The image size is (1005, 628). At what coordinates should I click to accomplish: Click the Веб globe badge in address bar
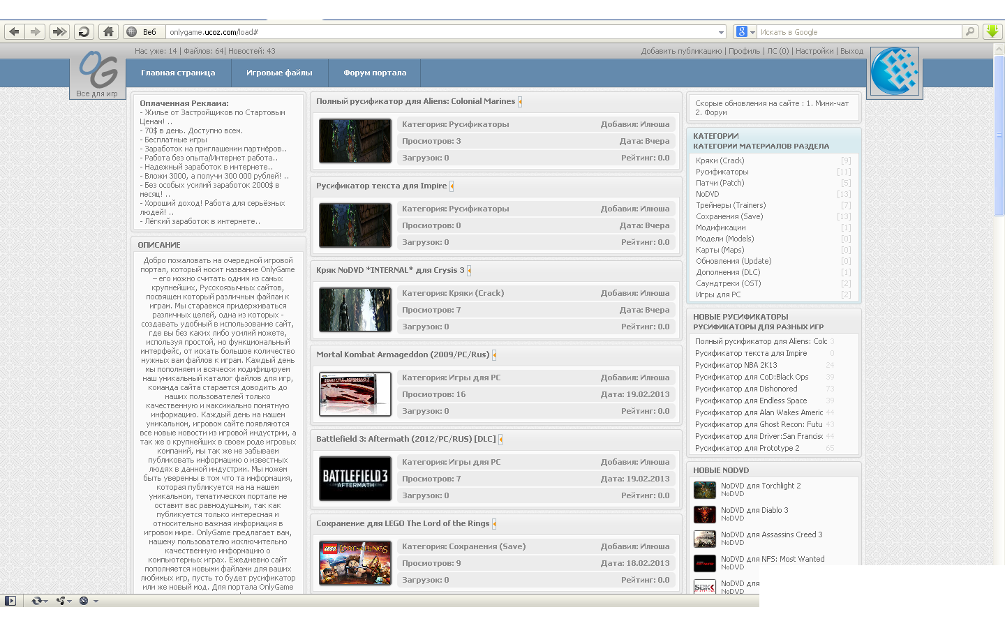(144, 31)
